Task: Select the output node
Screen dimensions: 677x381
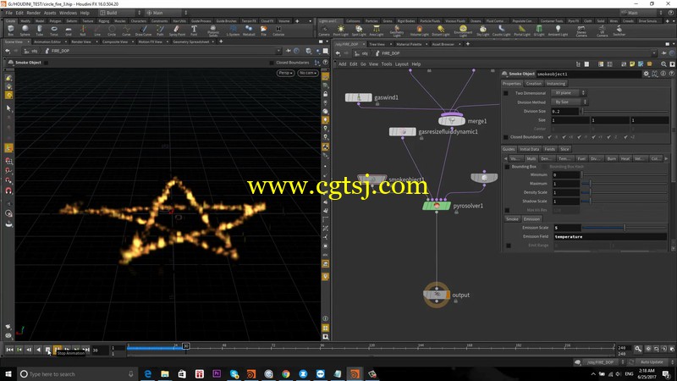Action: [437, 295]
